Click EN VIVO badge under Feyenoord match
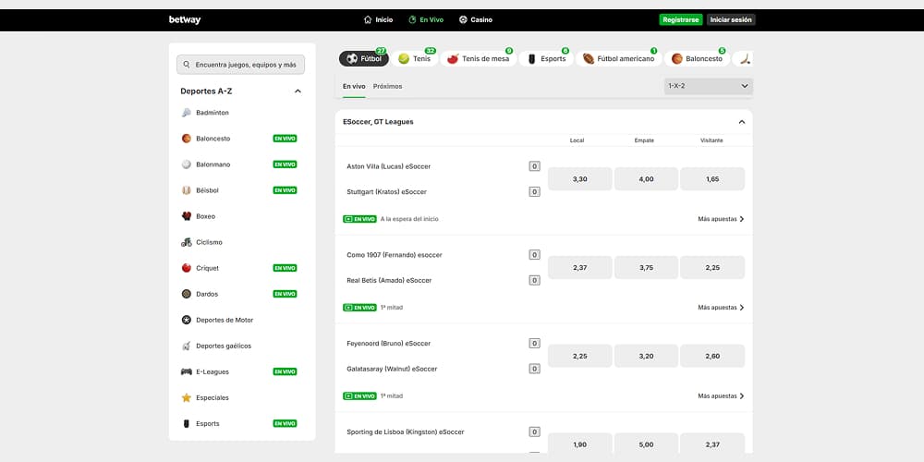 359,396
